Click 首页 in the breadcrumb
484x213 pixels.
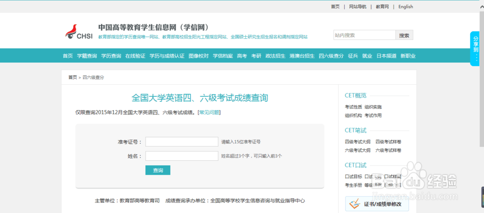click(73, 77)
